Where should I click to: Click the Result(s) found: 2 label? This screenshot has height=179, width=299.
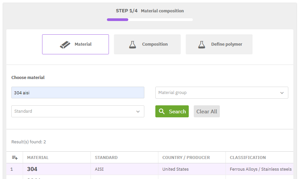pos(29,142)
